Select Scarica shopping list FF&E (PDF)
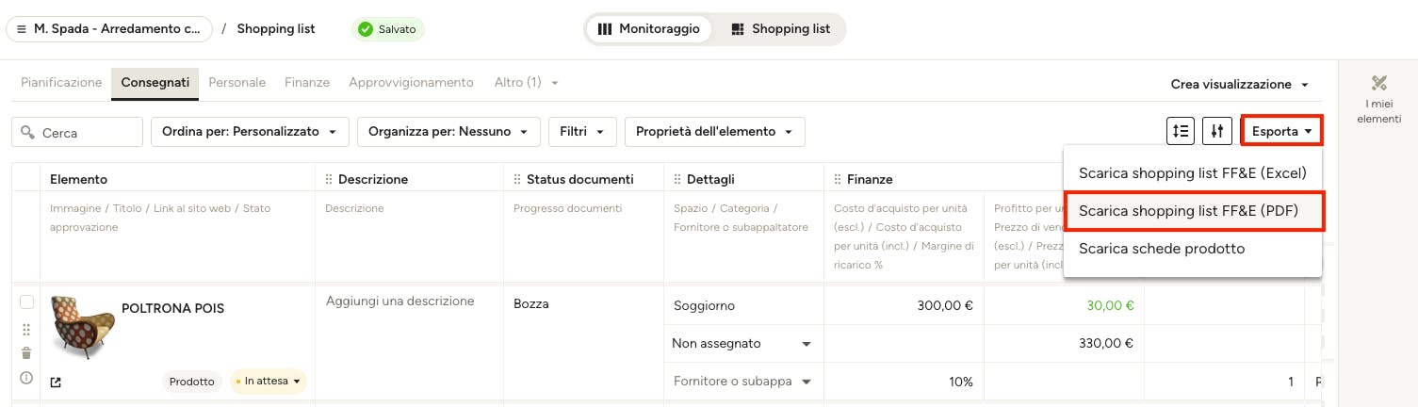1418x407 pixels. click(x=1193, y=211)
